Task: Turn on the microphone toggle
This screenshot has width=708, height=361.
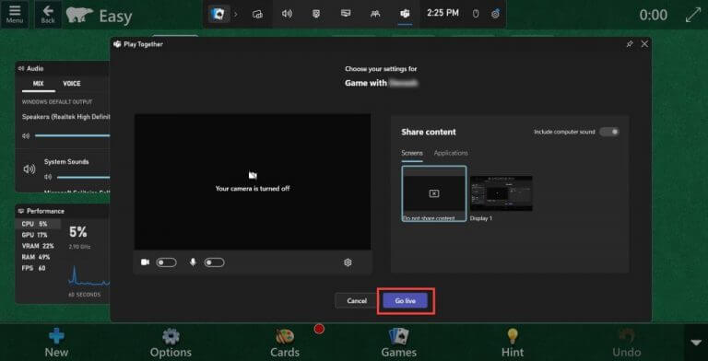Action: pyautogui.click(x=214, y=262)
